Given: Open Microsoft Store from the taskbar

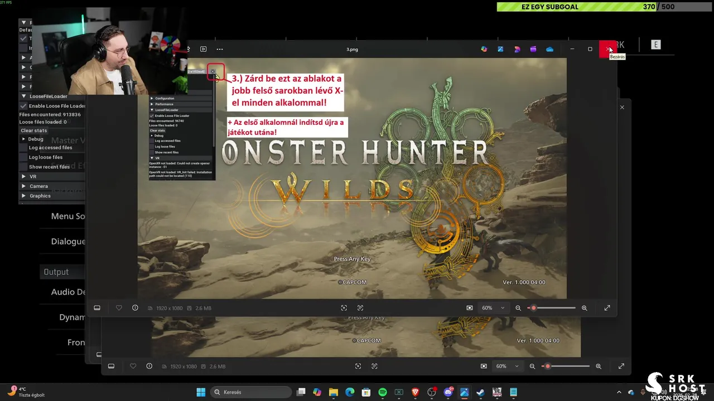Looking at the screenshot, I should click(x=366, y=392).
